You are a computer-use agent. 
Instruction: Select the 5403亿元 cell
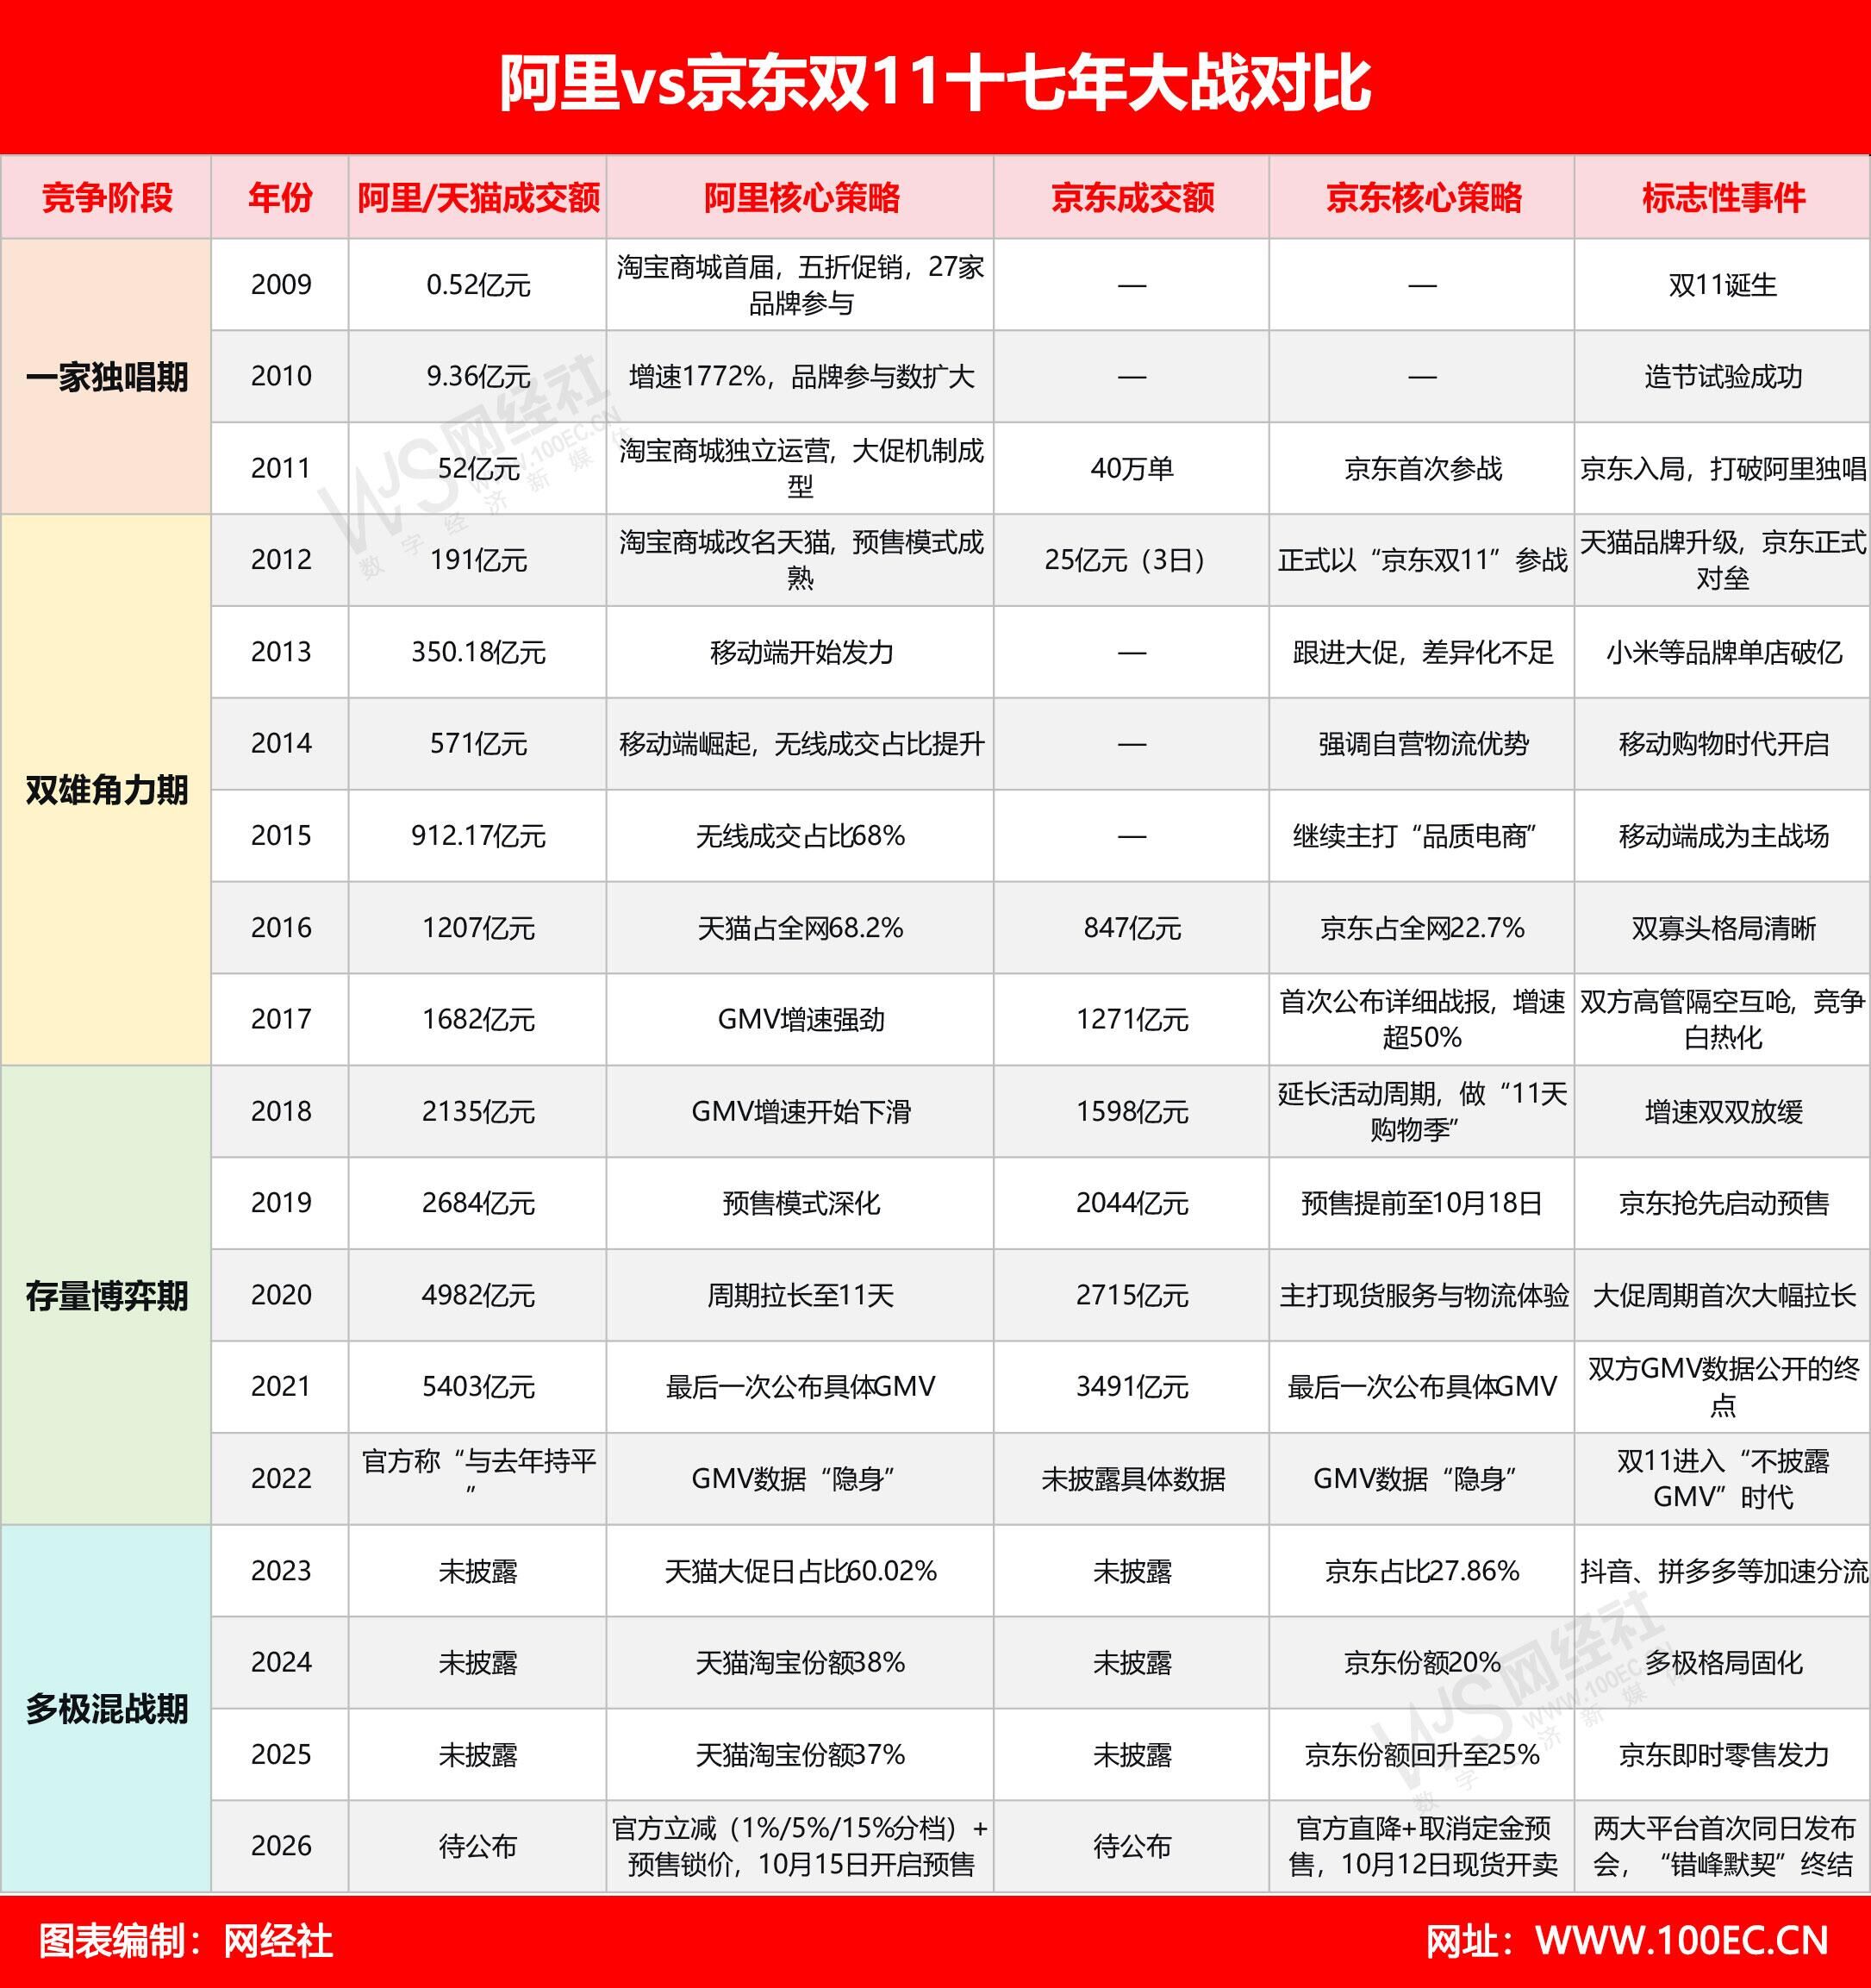477,1387
